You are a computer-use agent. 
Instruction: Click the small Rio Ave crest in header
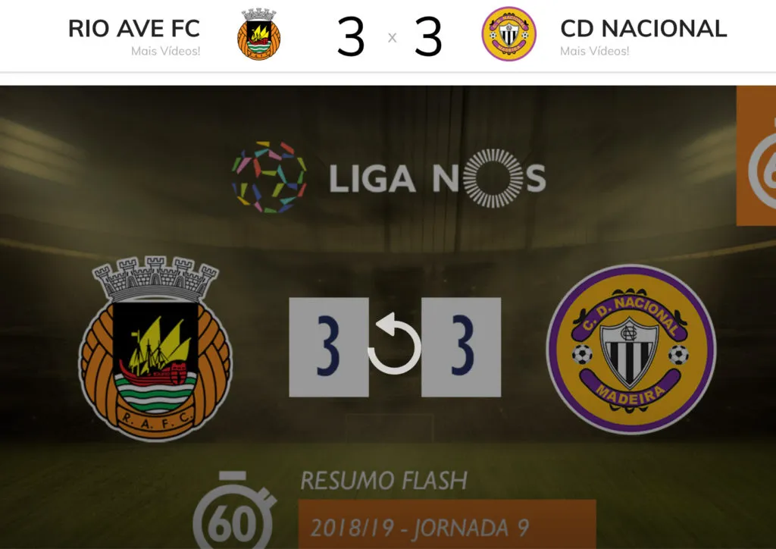point(259,34)
